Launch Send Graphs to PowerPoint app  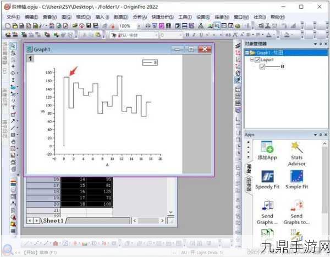(x=296, y=212)
